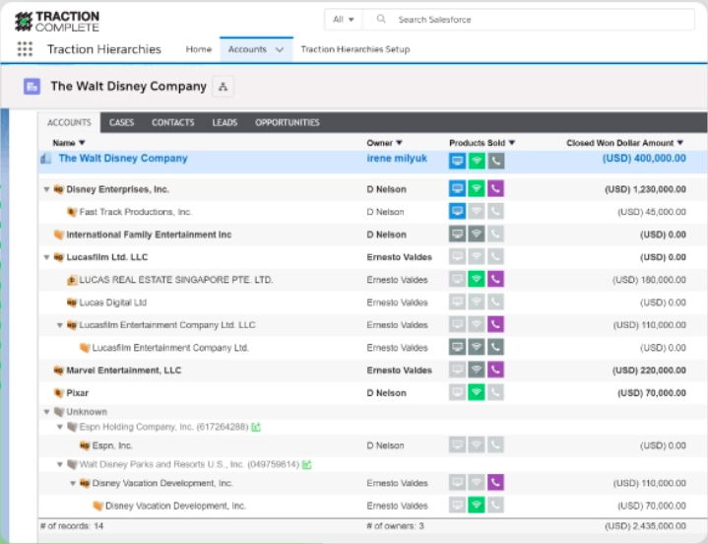Viewport: 708px width, 544px height.
Task: Collapse Walt Disney Parks and Resorts node
Action: coord(60,464)
